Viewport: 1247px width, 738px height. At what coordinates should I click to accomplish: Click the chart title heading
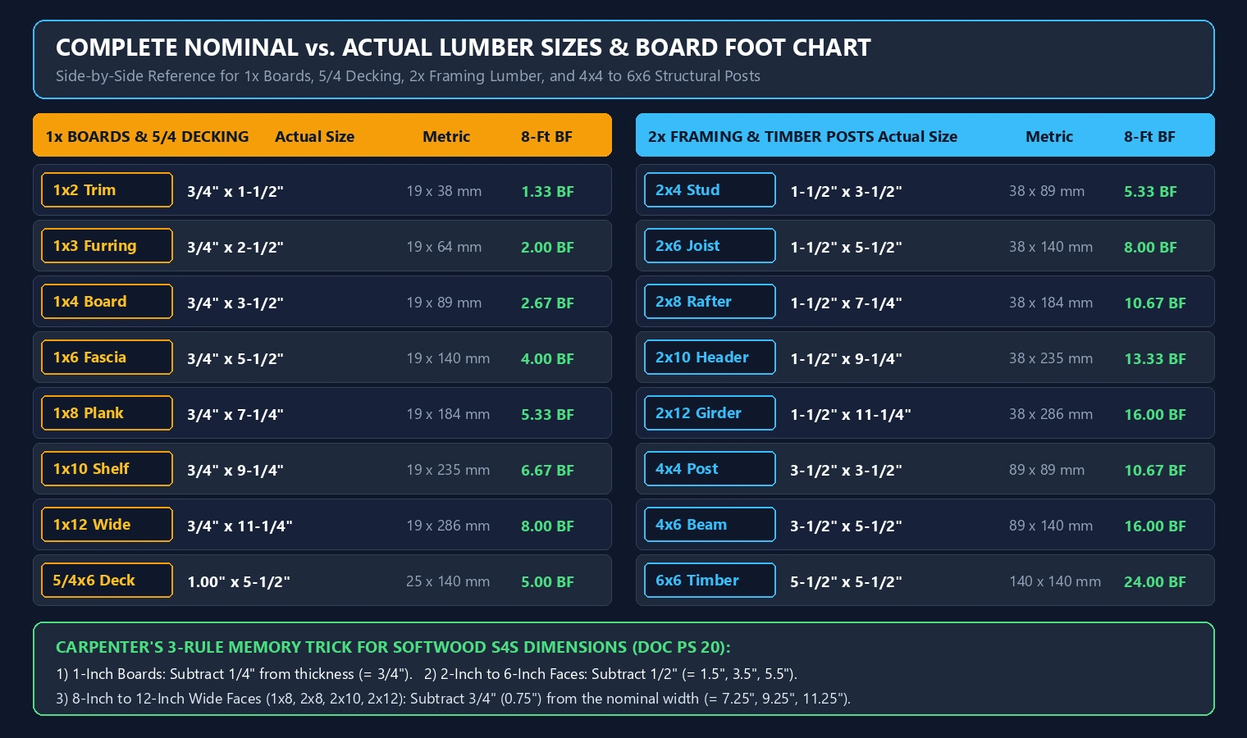463,48
